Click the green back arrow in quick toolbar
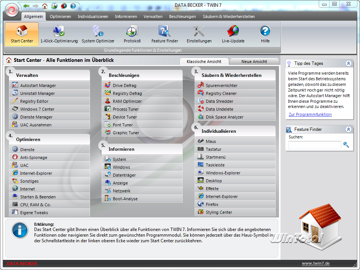360x270 pixels. click(x=26, y=6)
